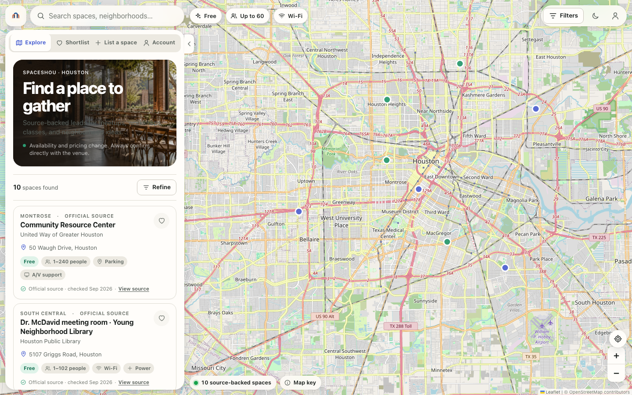View source for Community Resource Center
This screenshot has height=395, width=632.
[134, 289]
